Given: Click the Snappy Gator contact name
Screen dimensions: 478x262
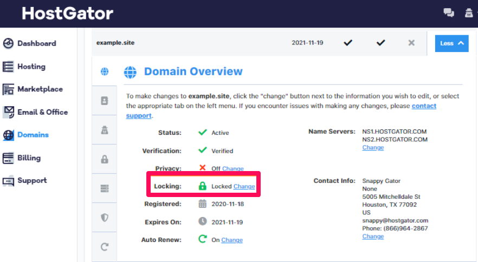Looking at the screenshot, I should coord(382,181).
